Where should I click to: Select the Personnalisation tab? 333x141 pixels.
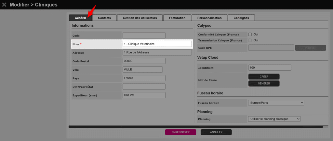click(x=209, y=18)
